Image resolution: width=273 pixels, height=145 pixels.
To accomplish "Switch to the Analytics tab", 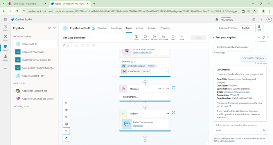I will pyautogui.click(x=152, y=28).
